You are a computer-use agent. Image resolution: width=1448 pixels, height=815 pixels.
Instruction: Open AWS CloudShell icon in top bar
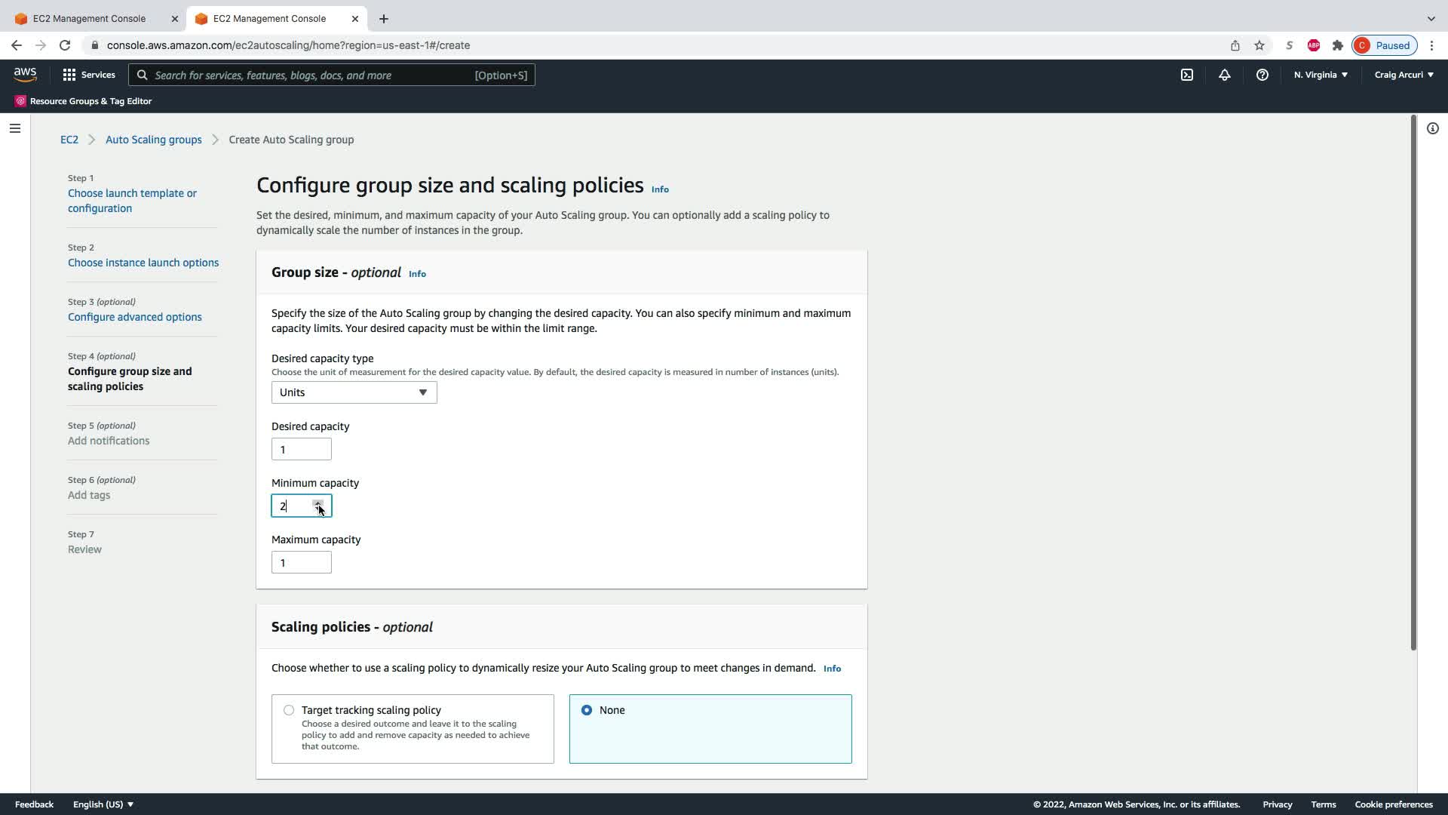point(1186,75)
